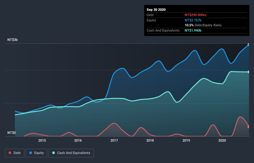This screenshot has height=163, width=254.
Task: Click the 2020 x-axis label
Action: pos(222,140)
